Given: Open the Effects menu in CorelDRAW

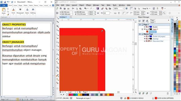Looking at the screenshot, I should click(x=89, y=5).
